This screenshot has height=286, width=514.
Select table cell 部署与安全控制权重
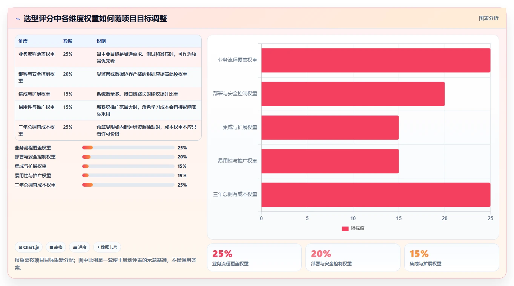[37, 77]
